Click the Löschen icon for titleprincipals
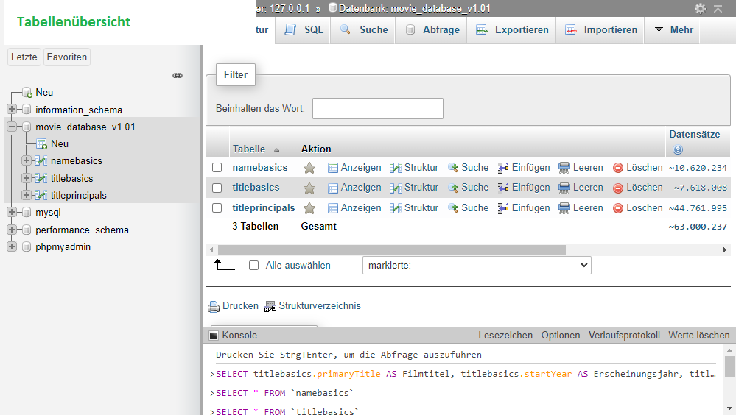 pos(618,208)
